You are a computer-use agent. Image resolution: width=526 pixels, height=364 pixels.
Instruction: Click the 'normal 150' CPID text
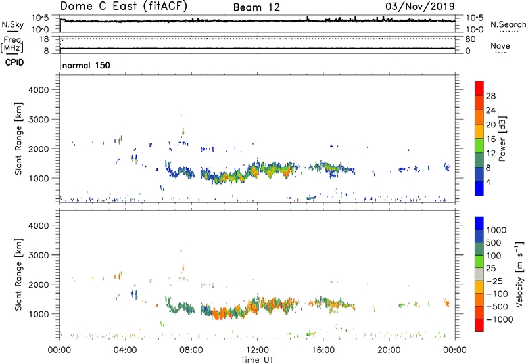coord(86,65)
